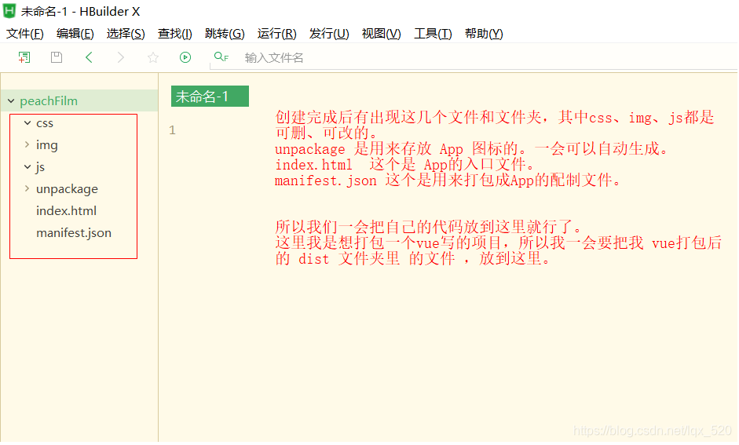Expand the unpackage folder chevron
The height and width of the screenshot is (445, 739).
(27, 189)
